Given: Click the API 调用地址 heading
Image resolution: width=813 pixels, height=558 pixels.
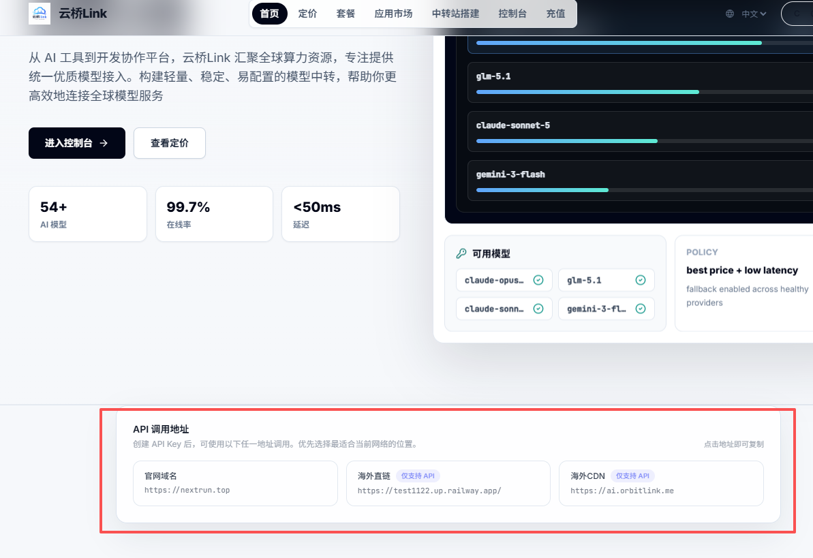Looking at the screenshot, I should (x=161, y=429).
